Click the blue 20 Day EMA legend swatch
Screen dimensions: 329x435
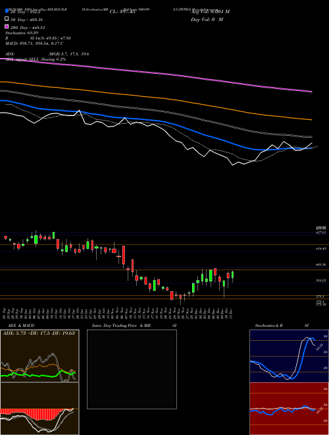[x=7, y=11]
